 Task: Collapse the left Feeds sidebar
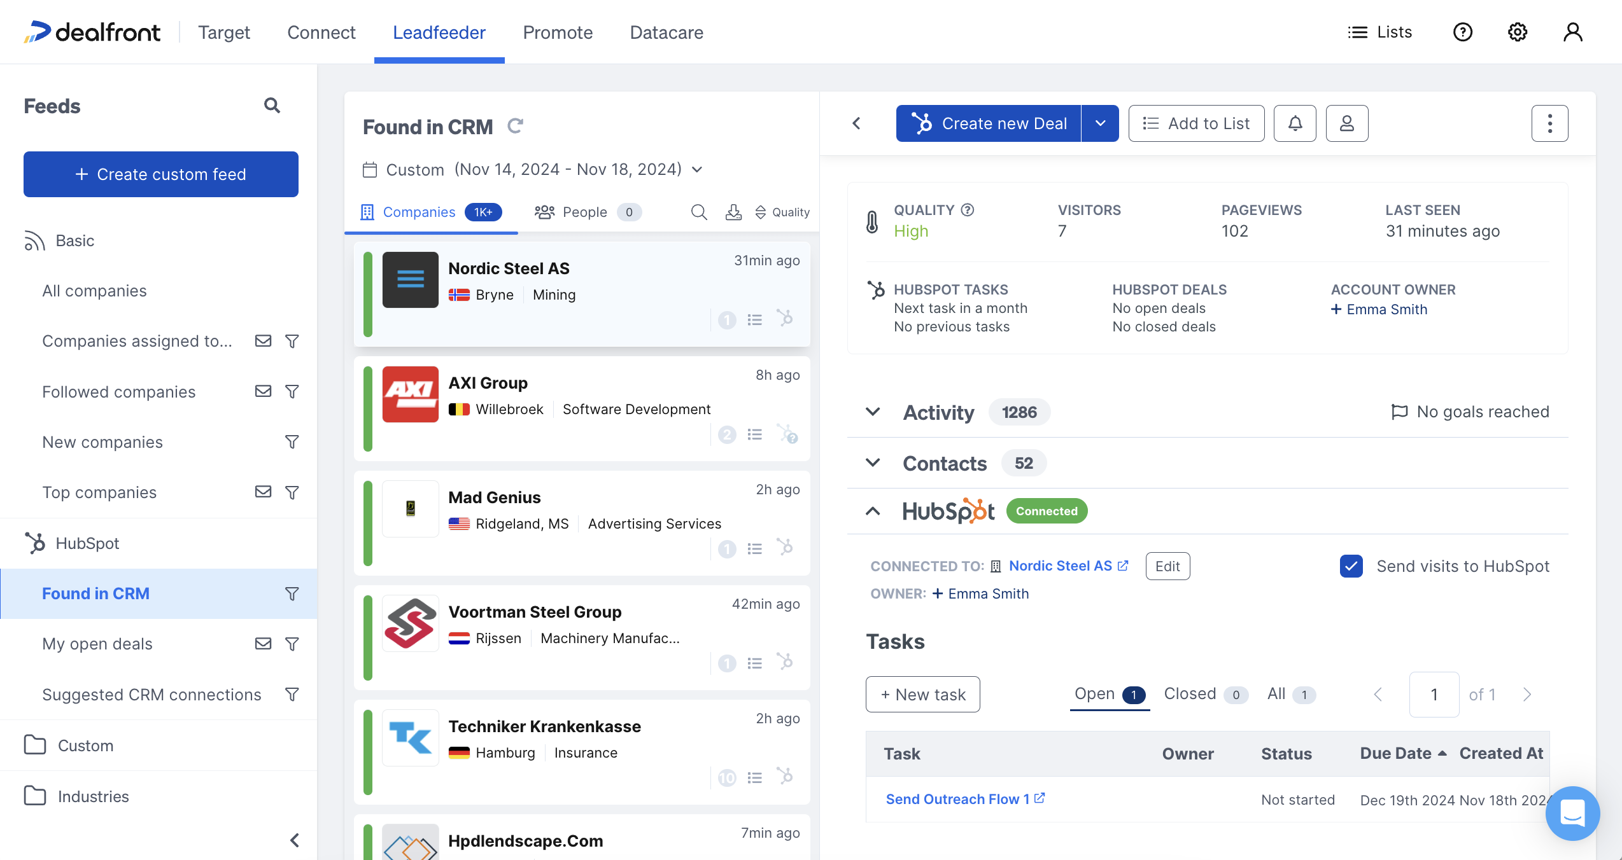click(x=295, y=840)
